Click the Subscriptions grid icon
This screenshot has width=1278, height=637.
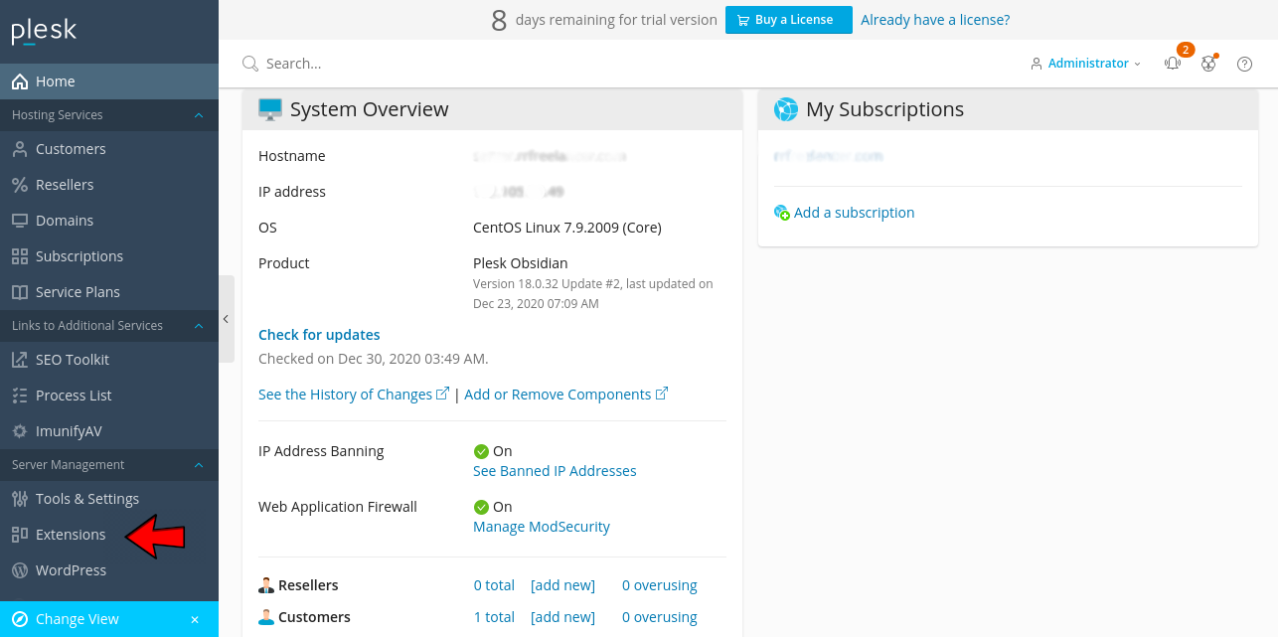point(20,256)
